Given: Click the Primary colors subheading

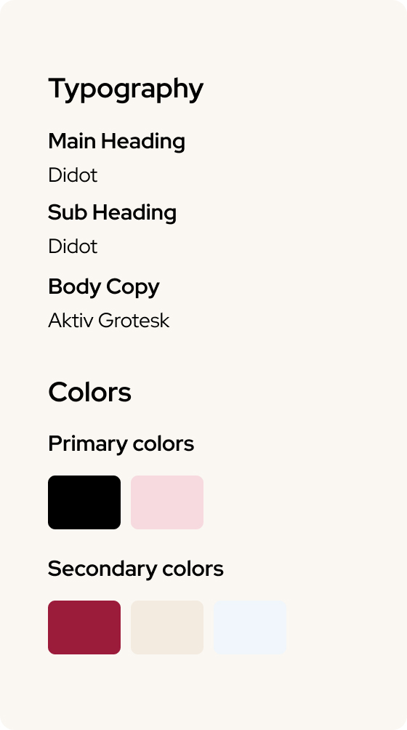Looking at the screenshot, I should point(121,444).
